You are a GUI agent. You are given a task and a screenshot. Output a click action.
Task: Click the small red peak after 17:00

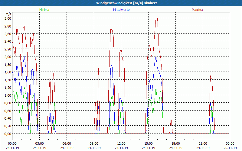[171, 119]
